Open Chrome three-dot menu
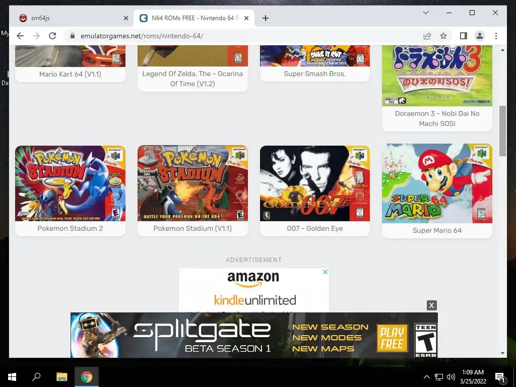 [496, 36]
